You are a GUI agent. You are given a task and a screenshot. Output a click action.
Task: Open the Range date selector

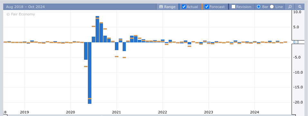click(x=167, y=7)
